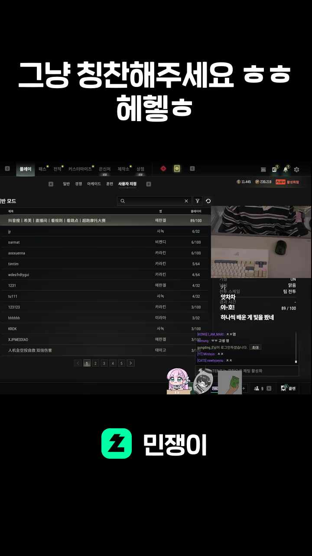This screenshot has height=556, width=312.
Task: Open the 패스 tab
Action: [x=42, y=169]
